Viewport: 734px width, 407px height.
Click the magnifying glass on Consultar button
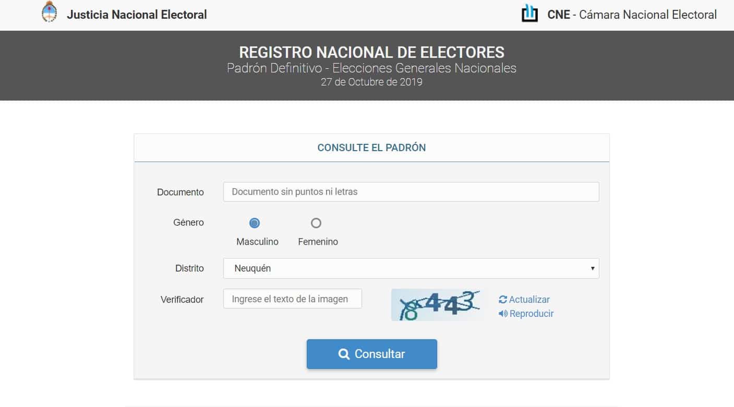344,354
